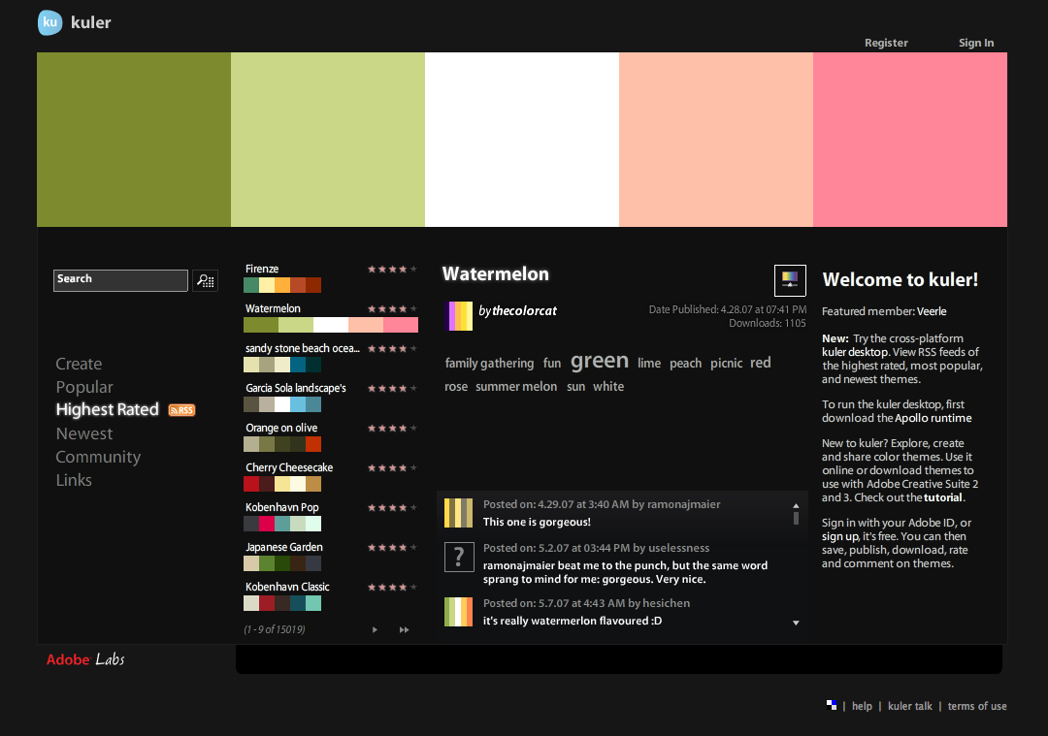Image resolution: width=1048 pixels, height=736 pixels.
Task: Click the search magnifier icon button
Action: click(205, 280)
